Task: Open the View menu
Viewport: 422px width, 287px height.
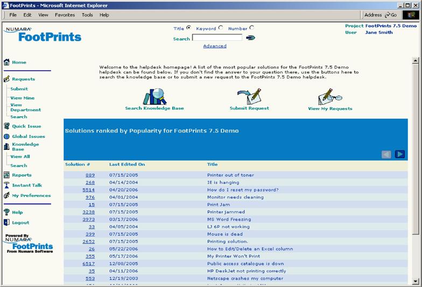Action: [x=43, y=15]
